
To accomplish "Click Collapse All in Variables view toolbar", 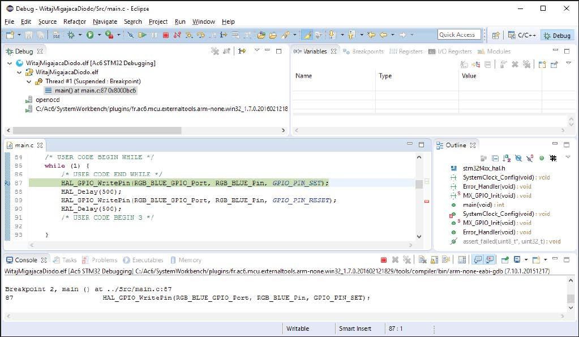I will pos(487,65).
